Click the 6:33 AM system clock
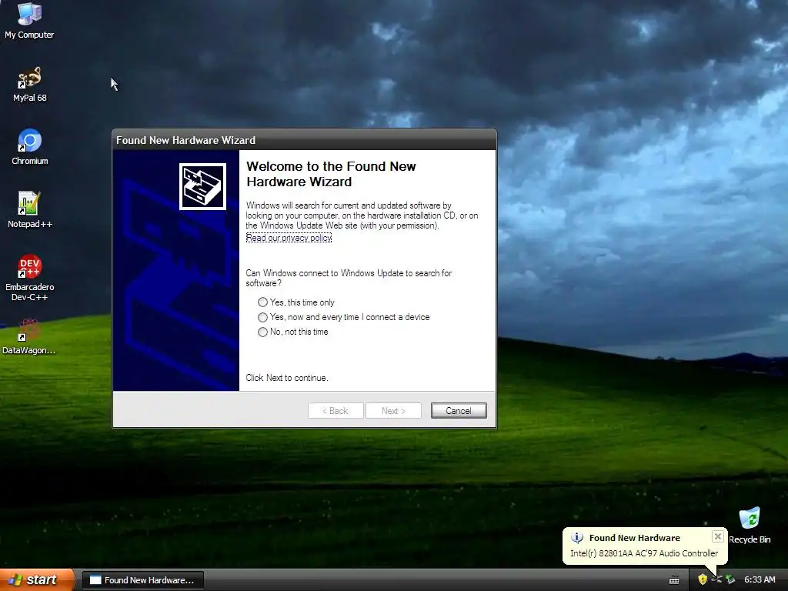 [760, 579]
